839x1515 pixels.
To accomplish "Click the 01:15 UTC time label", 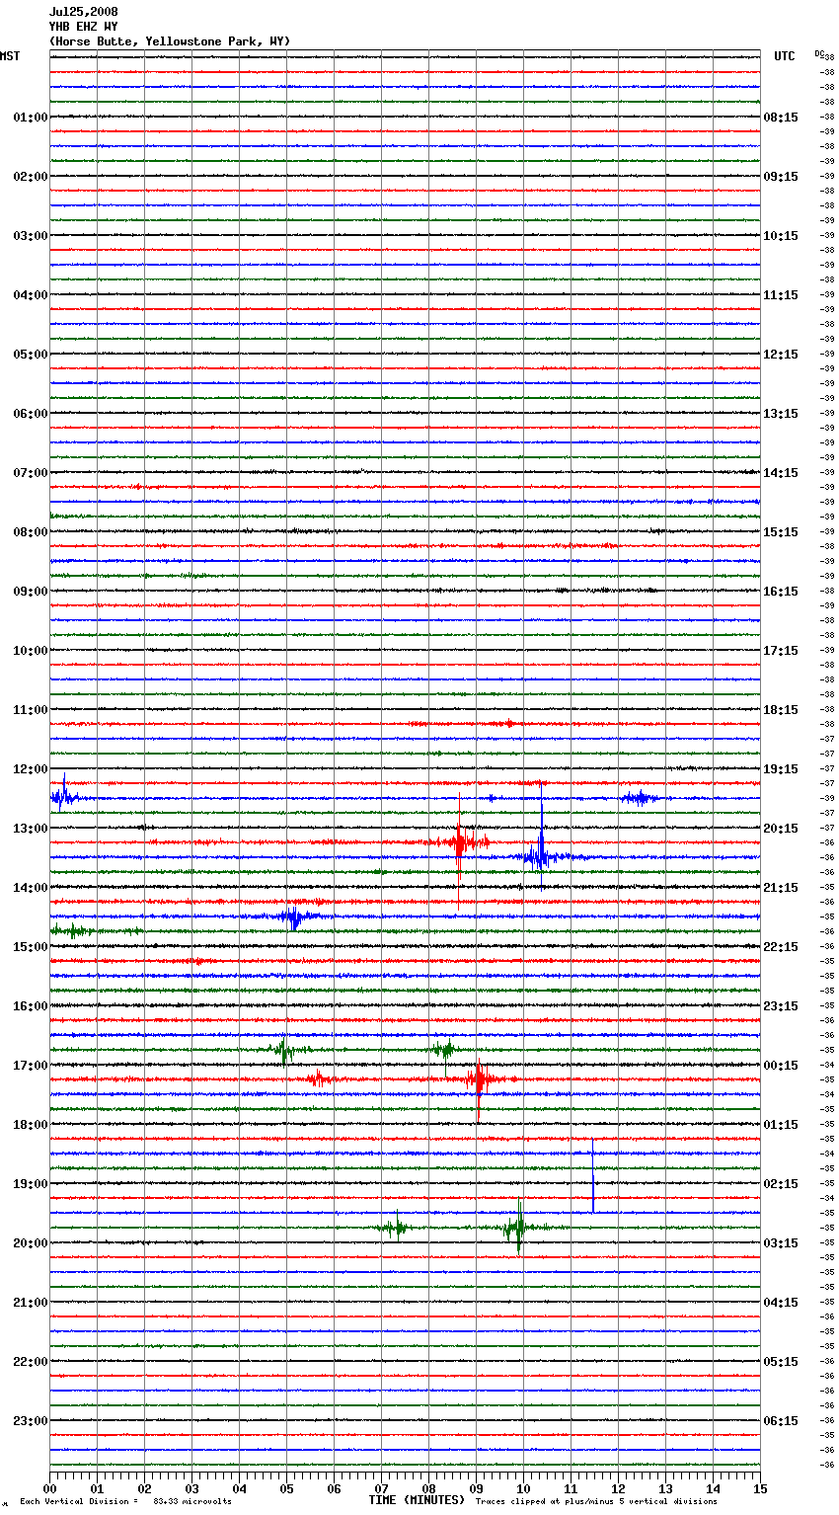I will click(x=781, y=1125).
